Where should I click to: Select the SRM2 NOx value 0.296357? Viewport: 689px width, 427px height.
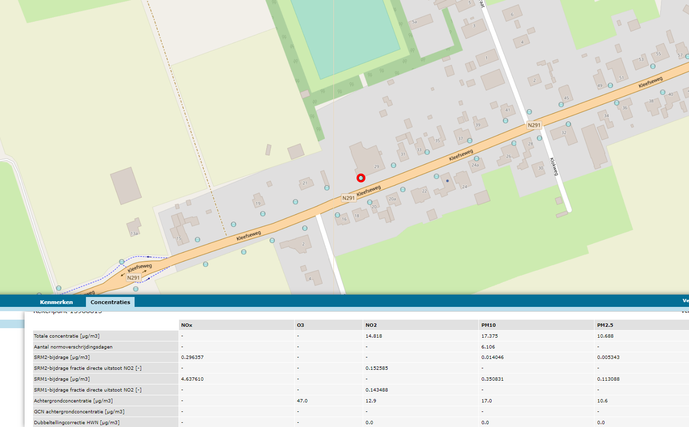click(x=192, y=357)
